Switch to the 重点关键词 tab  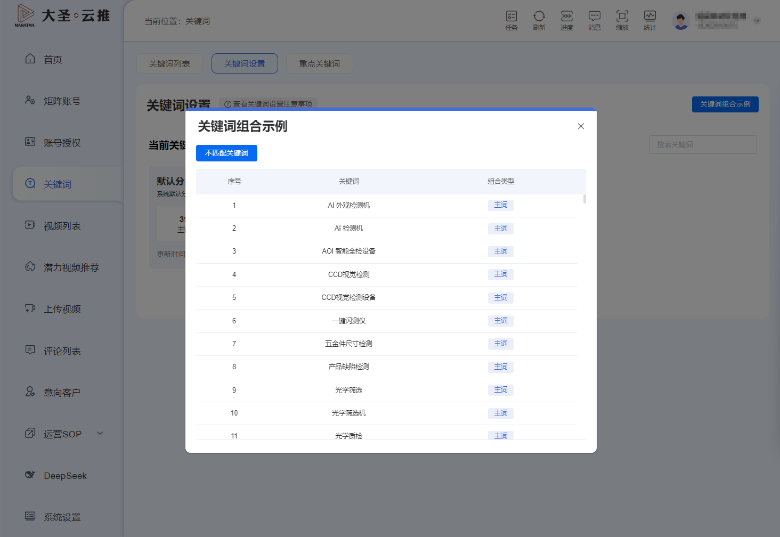pyautogui.click(x=319, y=63)
